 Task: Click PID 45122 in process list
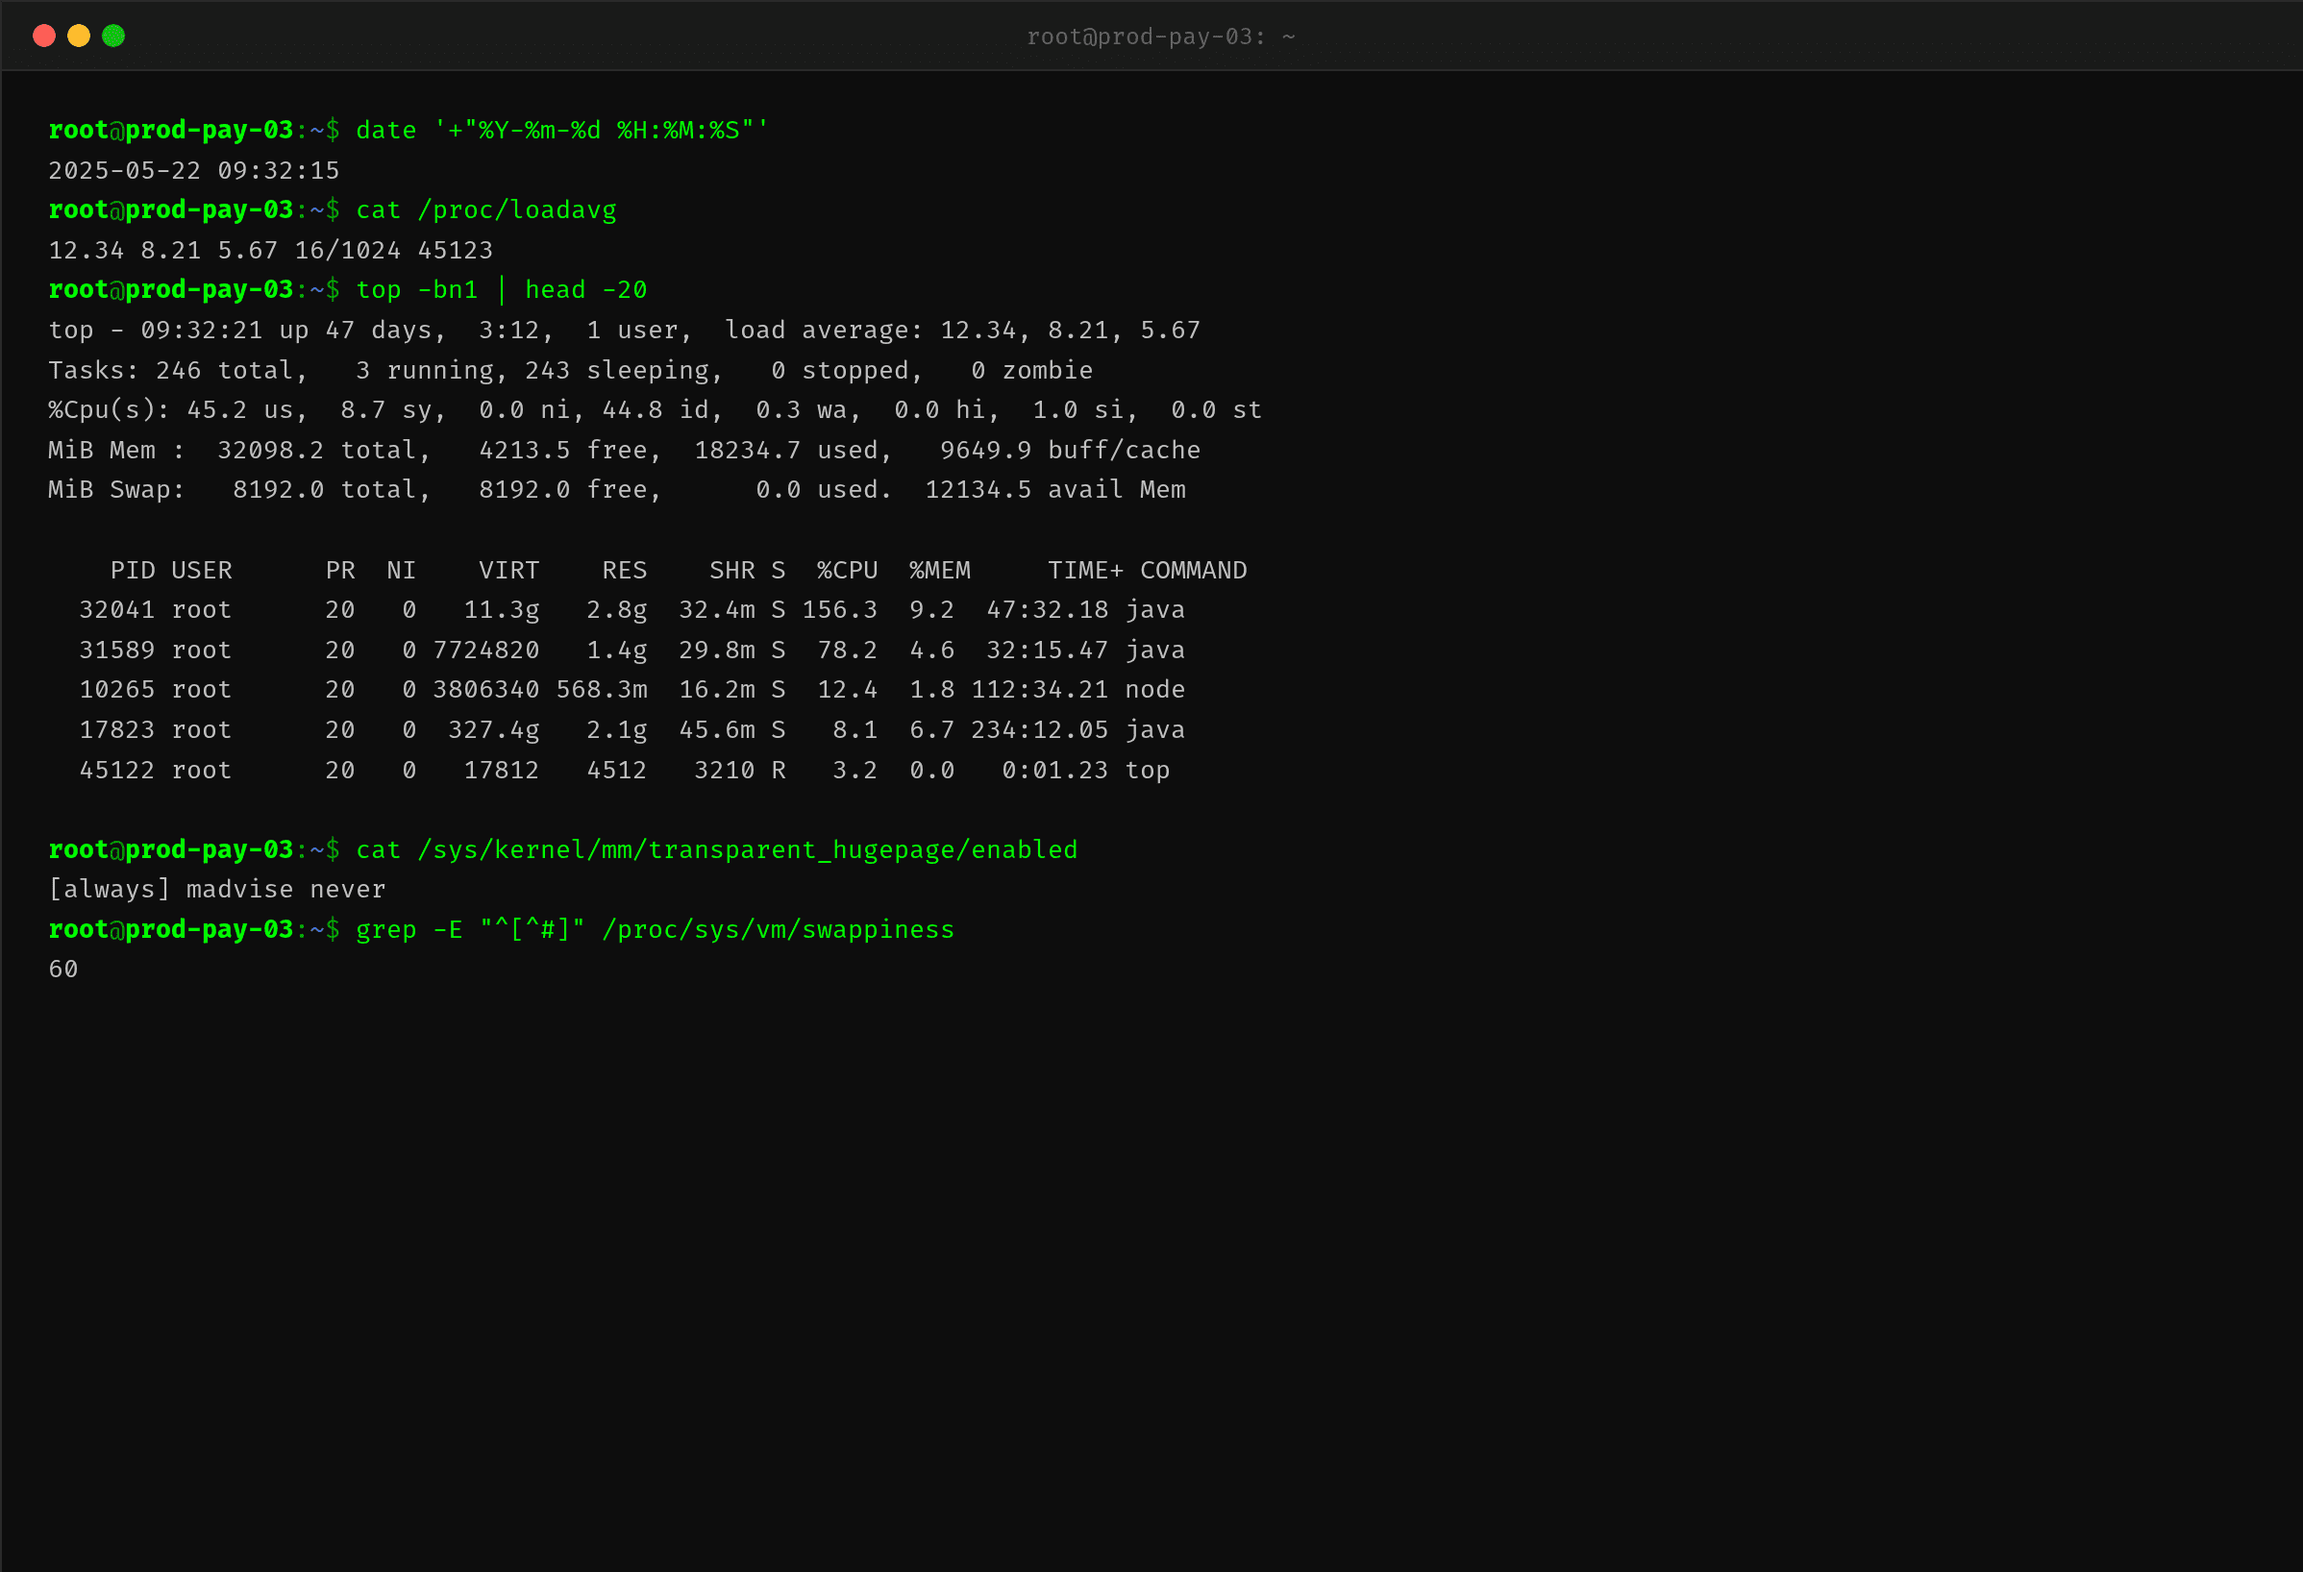click(117, 770)
